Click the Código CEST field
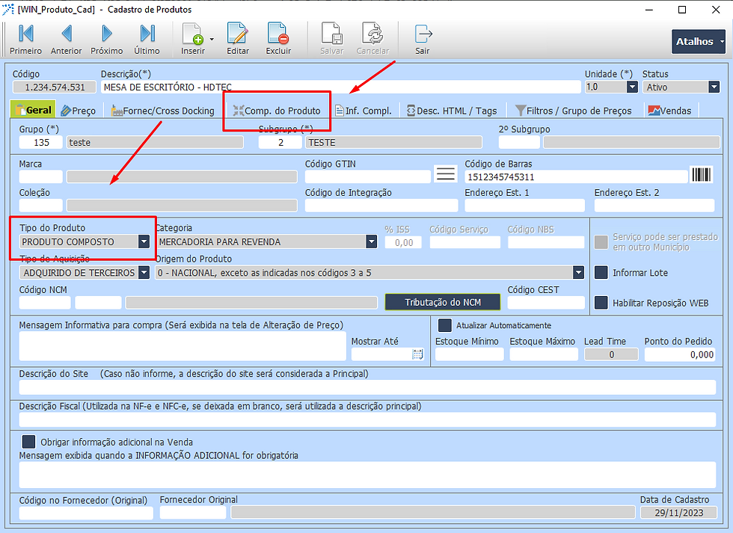 546,302
